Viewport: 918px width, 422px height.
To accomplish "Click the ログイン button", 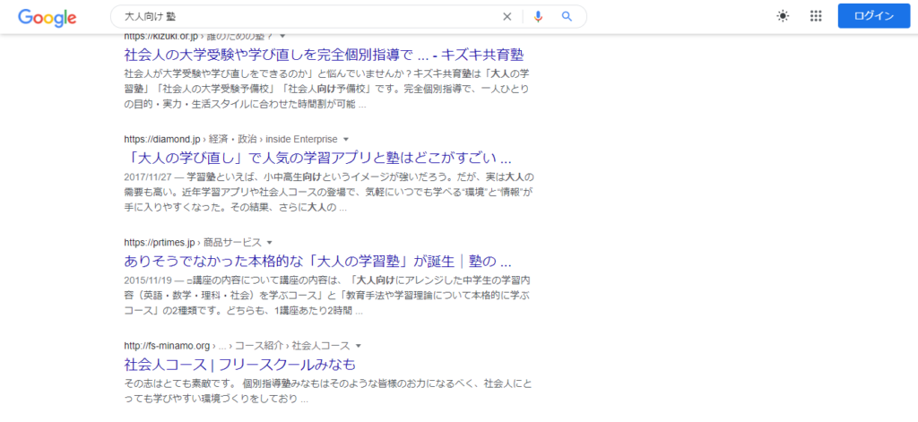I will click(873, 16).
